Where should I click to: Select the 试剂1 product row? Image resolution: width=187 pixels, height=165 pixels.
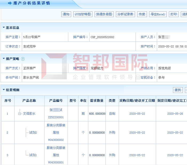click(x=33, y=155)
